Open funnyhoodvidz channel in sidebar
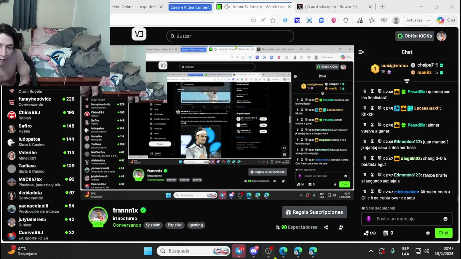This screenshot has width=461, height=259. pyautogui.click(x=41, y=101)
